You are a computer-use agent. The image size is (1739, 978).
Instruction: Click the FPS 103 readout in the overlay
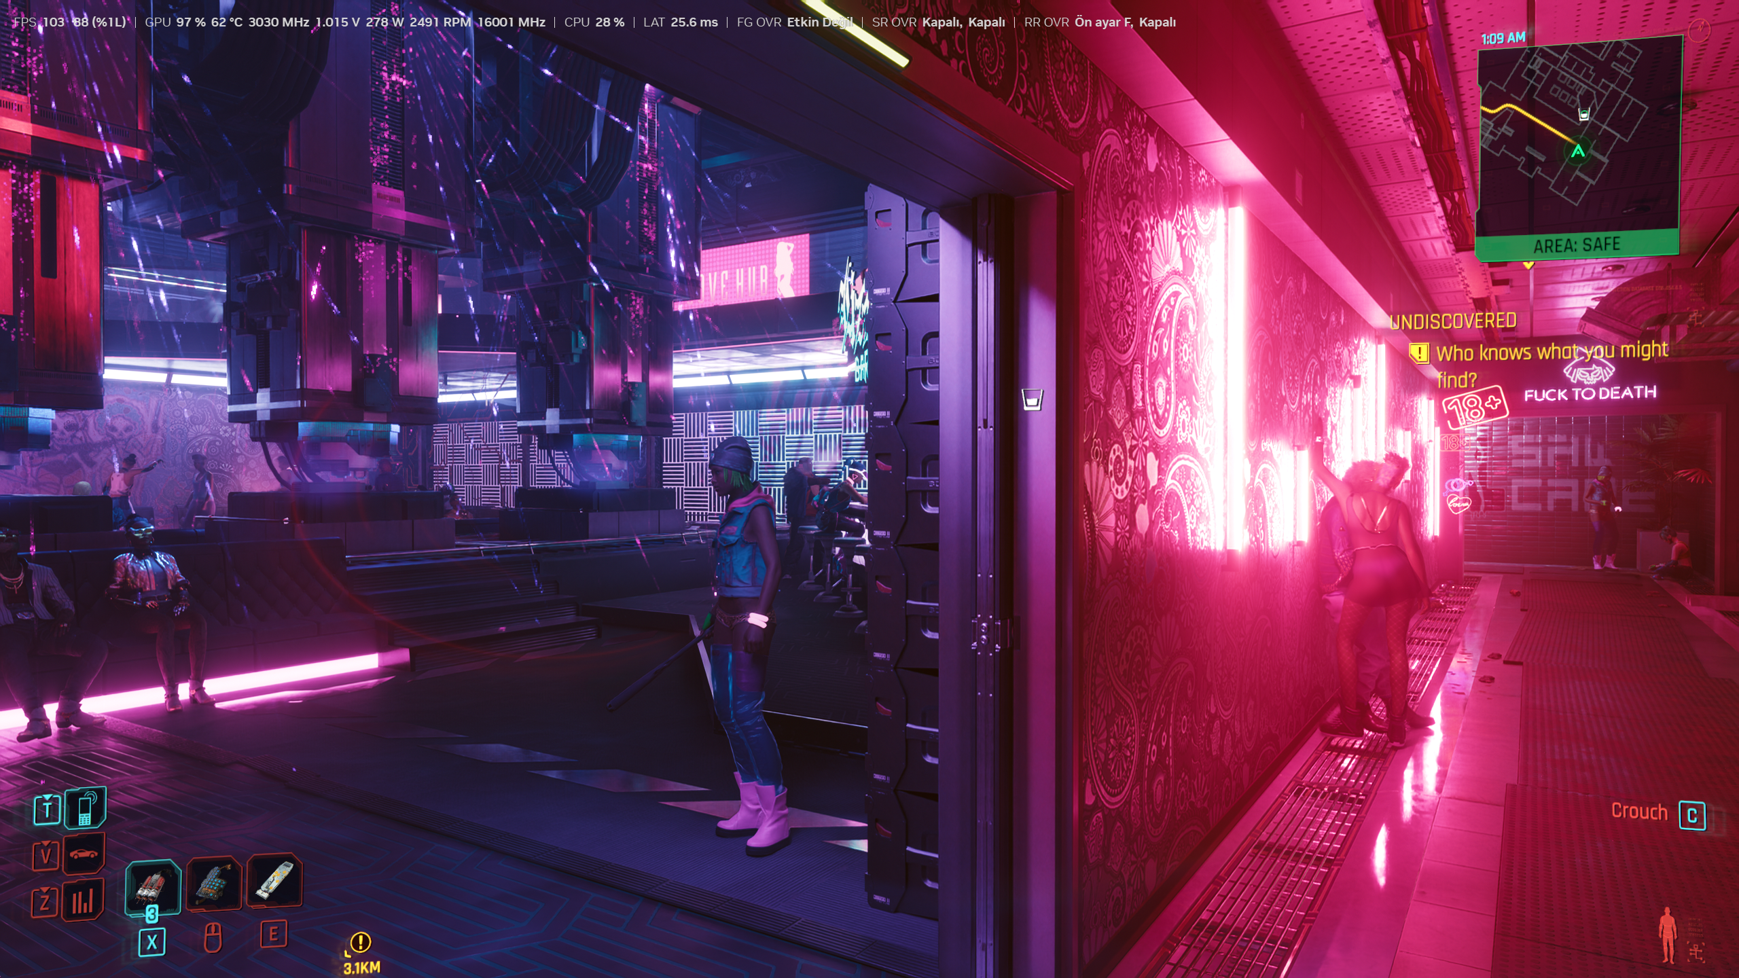click(39, 22)
